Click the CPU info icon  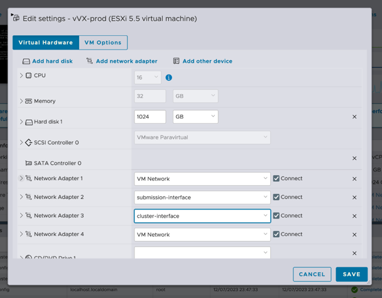(168, 78)
